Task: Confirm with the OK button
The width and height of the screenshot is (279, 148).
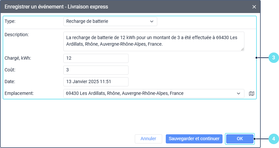Action: point(240,139)
